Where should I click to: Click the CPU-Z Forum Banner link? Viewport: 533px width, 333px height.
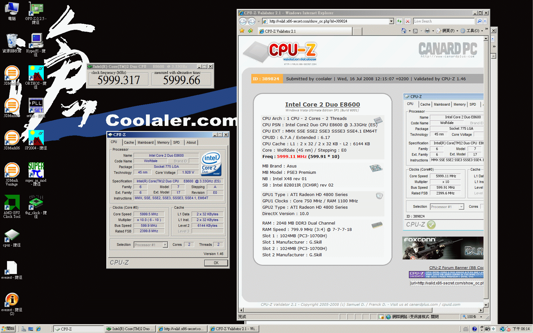point(456,268)
